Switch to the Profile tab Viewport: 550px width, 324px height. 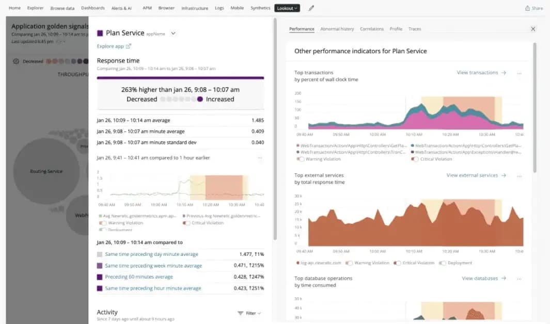[x=396, y=29]
